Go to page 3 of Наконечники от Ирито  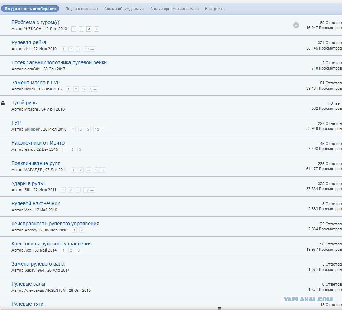click(x=80, y=149)
